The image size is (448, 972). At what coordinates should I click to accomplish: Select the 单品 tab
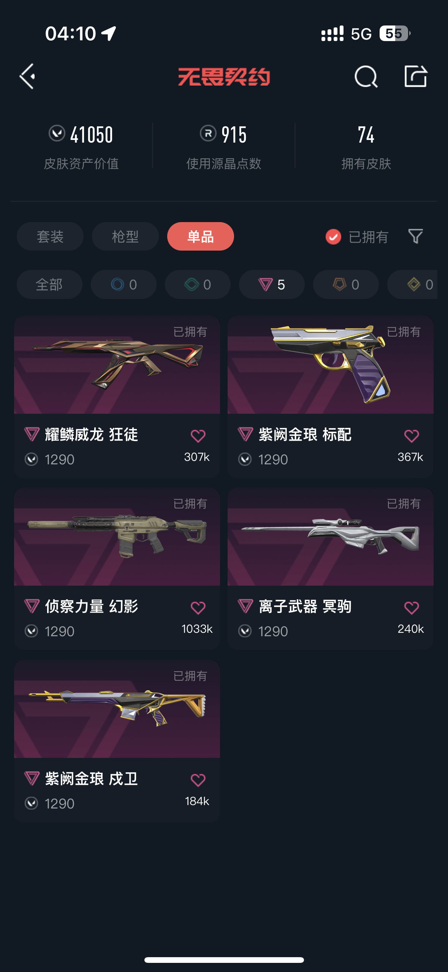tap(201, 237)
